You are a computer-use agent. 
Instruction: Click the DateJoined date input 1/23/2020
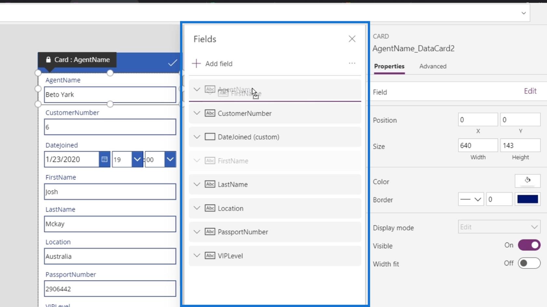pyautogui.click(x=72, y=160)
